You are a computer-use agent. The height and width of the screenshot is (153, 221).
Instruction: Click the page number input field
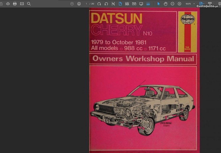[x=86, y=4]
